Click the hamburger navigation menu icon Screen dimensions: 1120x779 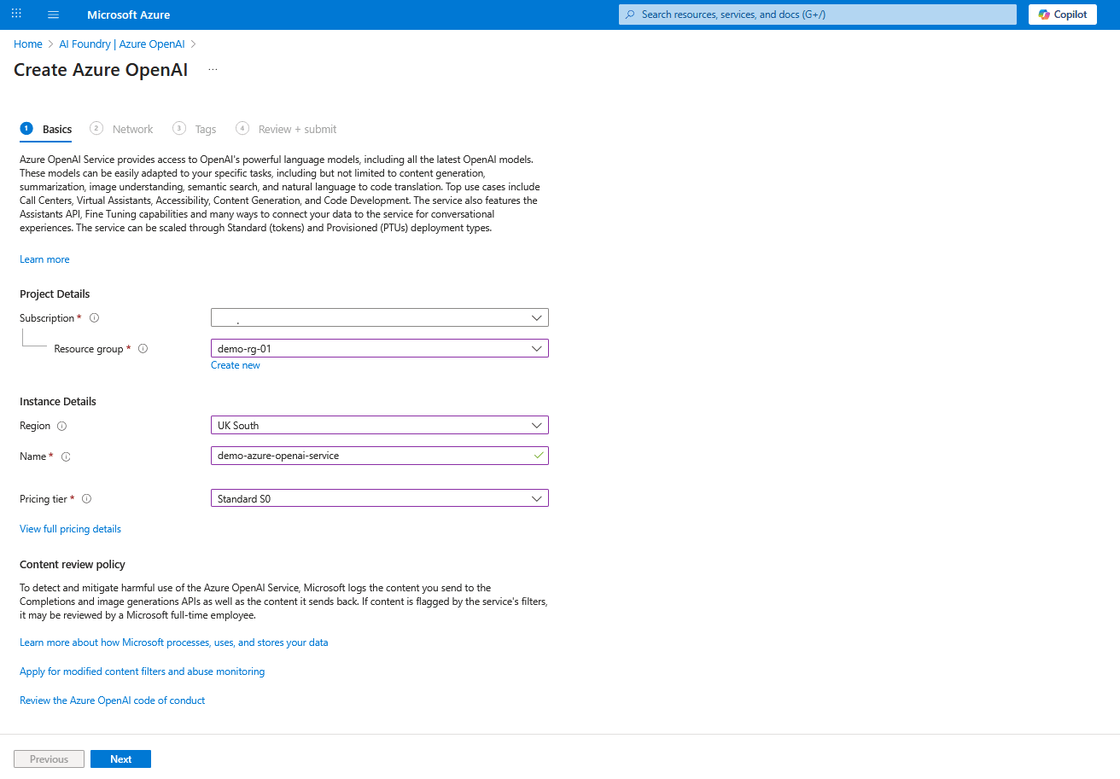pyautogui.click(x=53, y=14)
